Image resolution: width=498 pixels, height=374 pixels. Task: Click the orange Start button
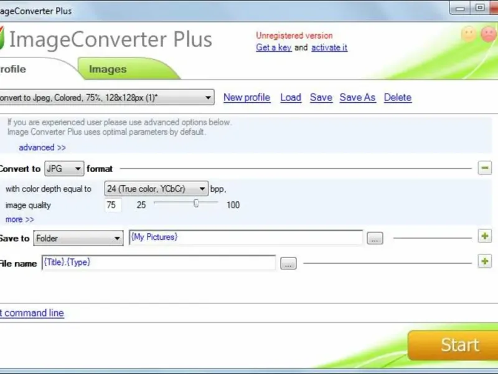click(453, 345)
